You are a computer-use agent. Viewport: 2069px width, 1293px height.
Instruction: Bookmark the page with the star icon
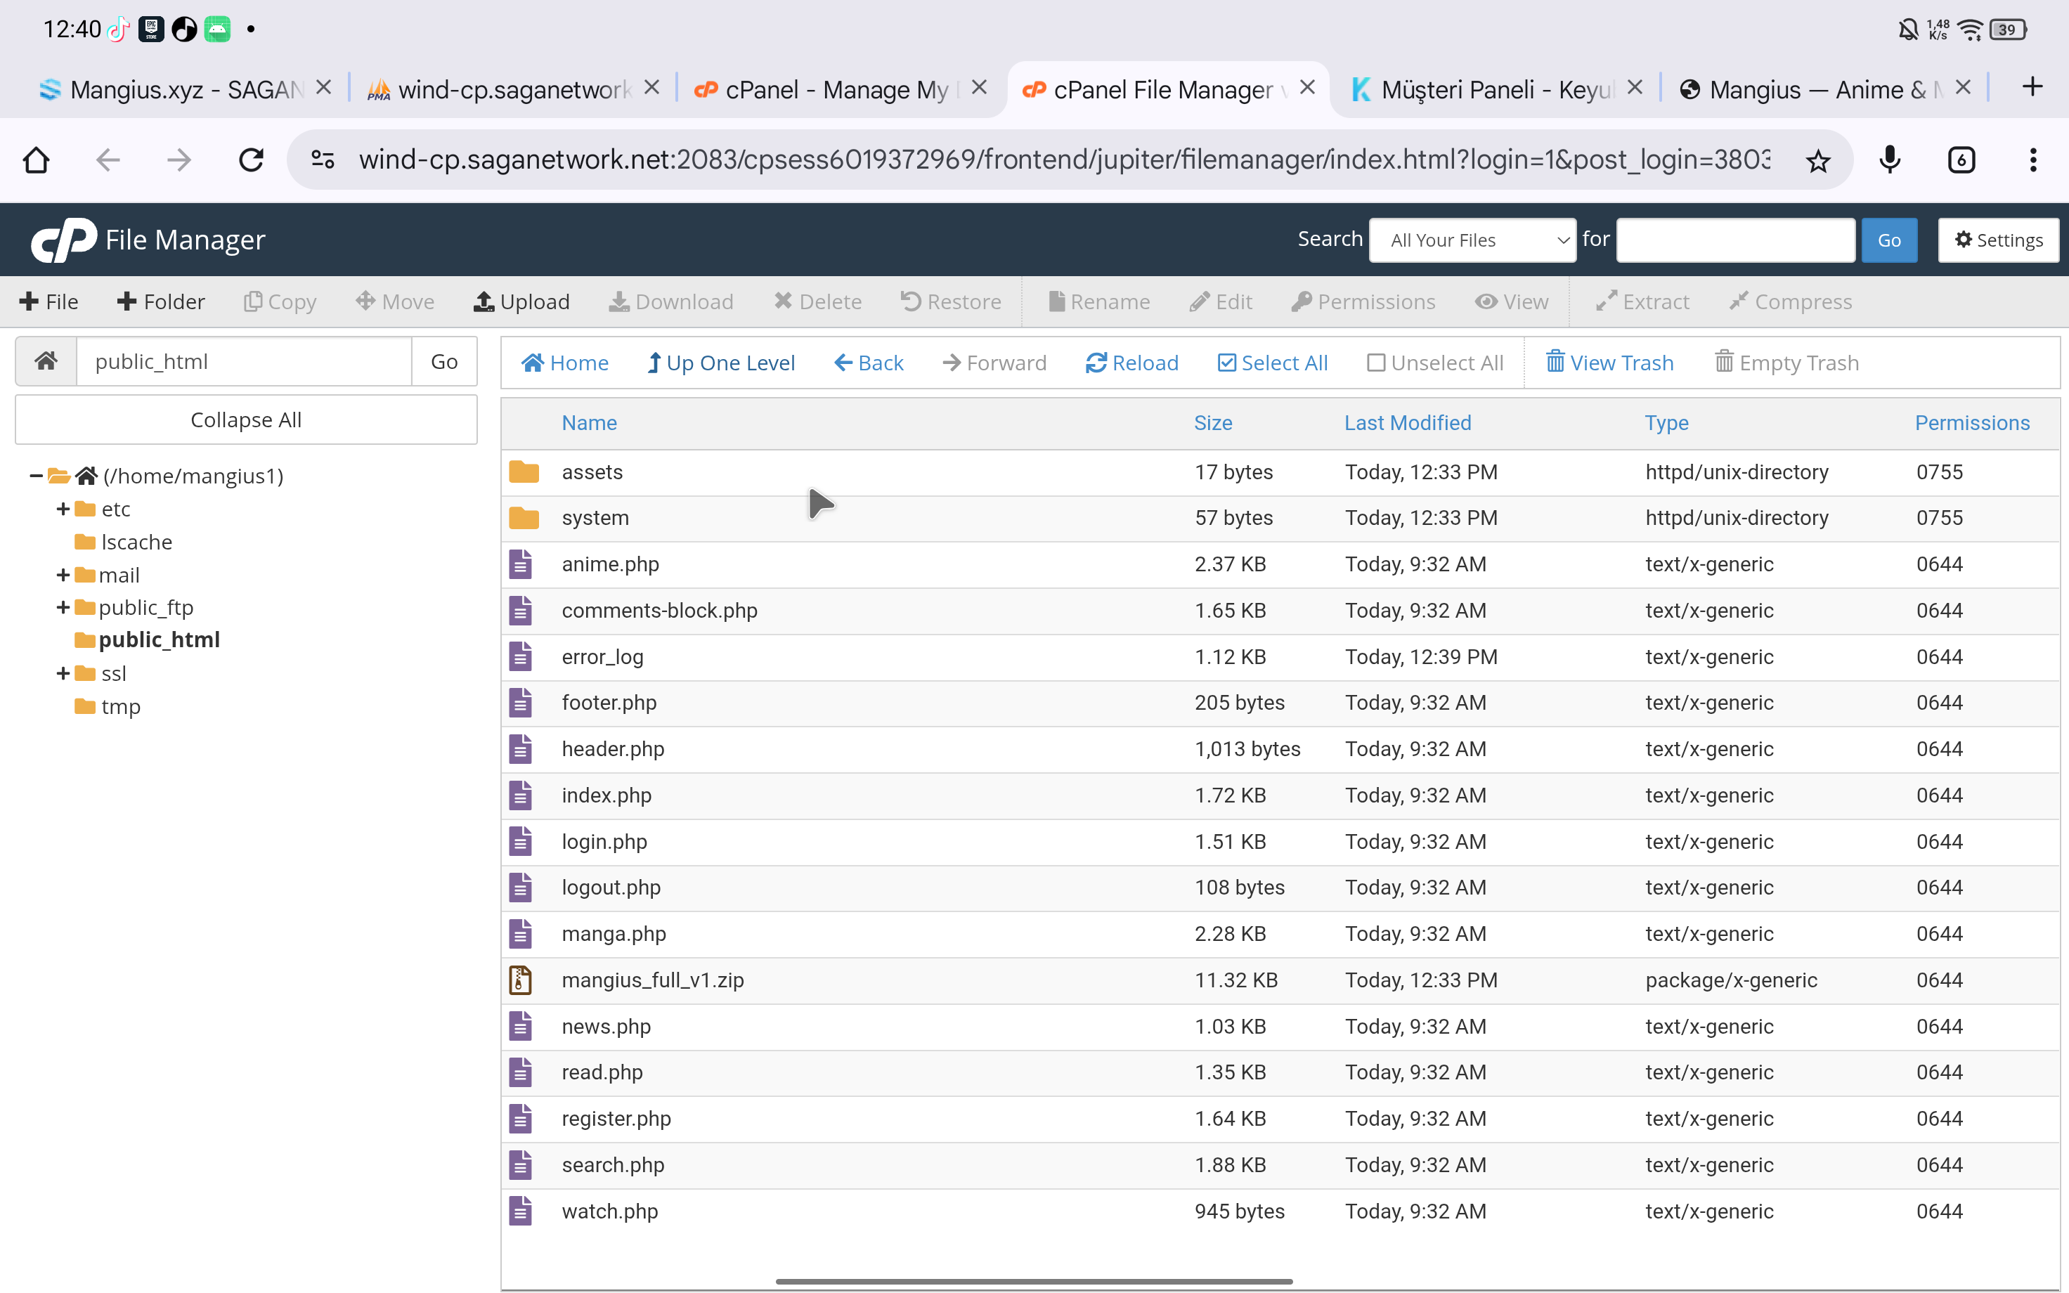click(1817, 160)
